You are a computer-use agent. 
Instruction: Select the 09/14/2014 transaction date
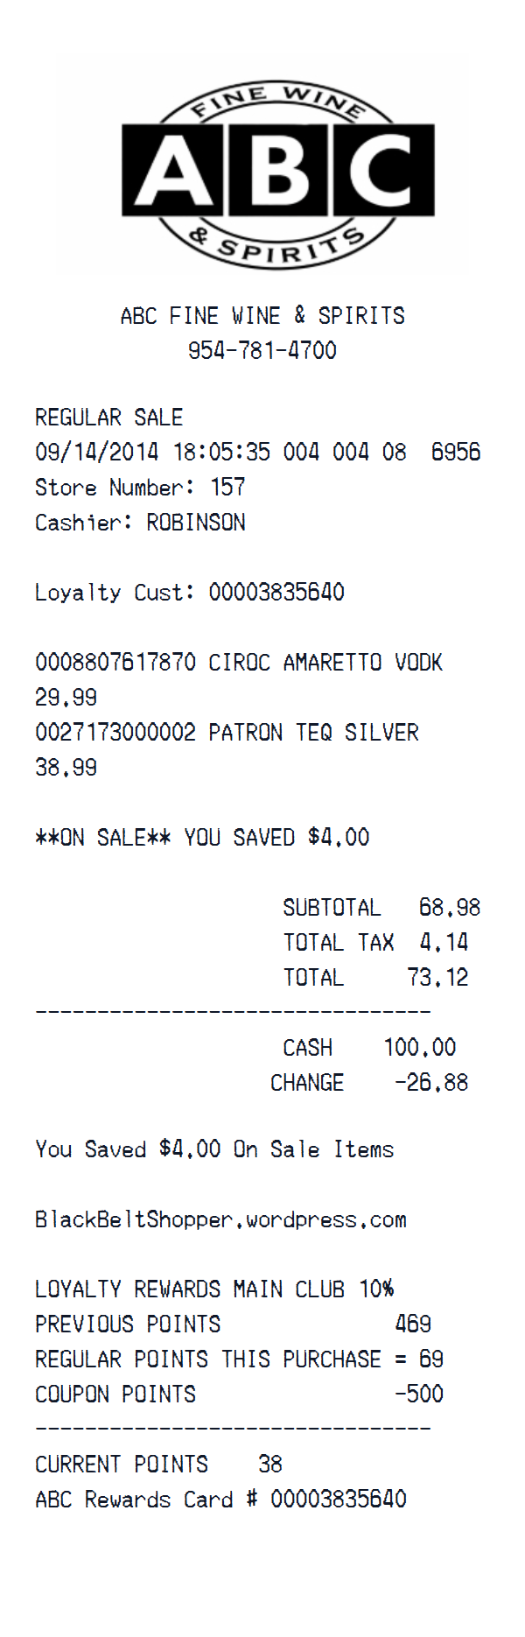tap(96, 452)
